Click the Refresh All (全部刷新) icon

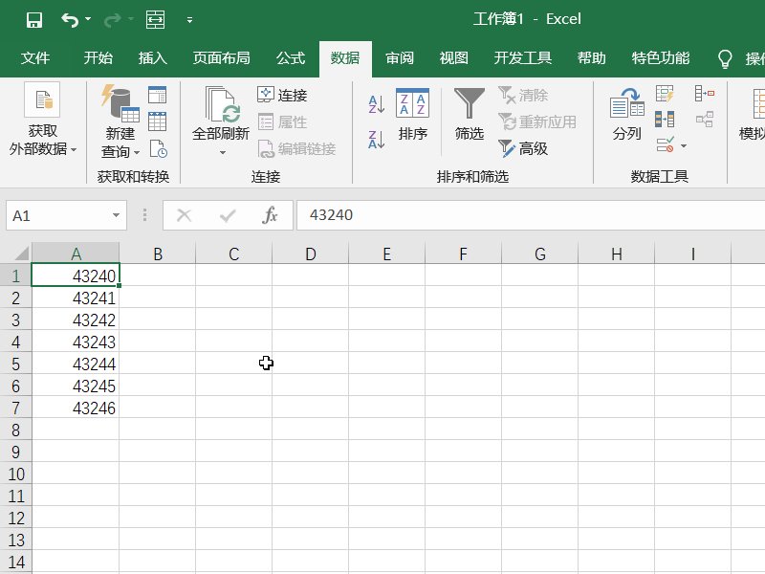coord(221,105)
